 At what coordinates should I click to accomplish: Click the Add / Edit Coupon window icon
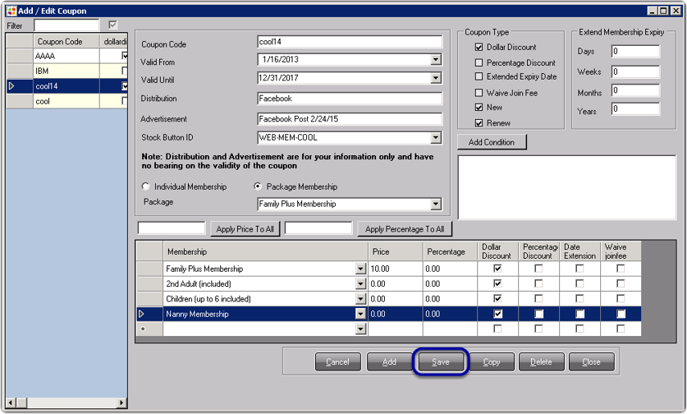pos(11,10)
